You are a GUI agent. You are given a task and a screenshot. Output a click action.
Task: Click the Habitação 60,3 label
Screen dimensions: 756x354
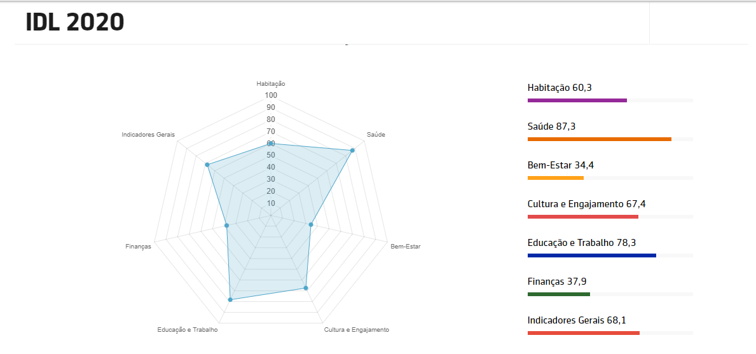click(560, 88)
